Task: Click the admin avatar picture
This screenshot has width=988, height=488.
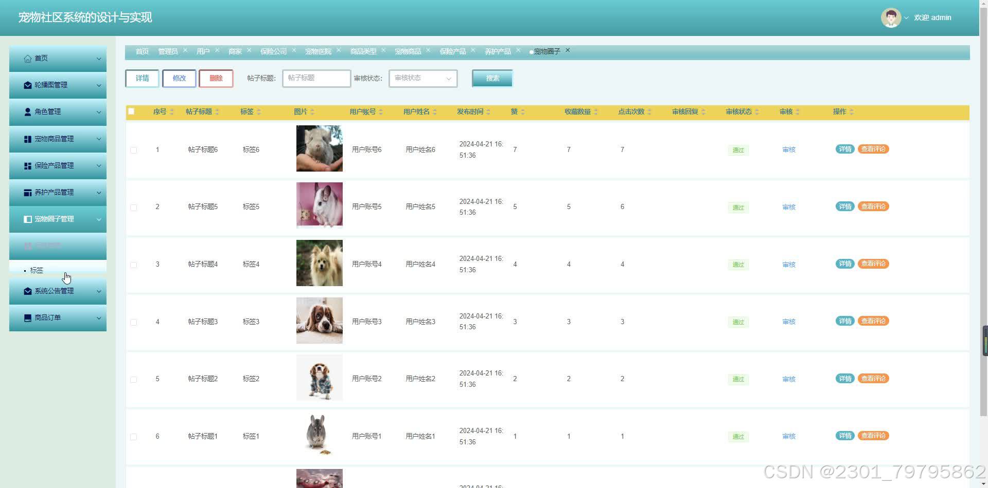Action: click(891, 17)
